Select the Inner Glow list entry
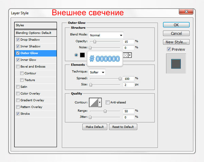This screenshot has width=204, height=162. click(36, 60)
